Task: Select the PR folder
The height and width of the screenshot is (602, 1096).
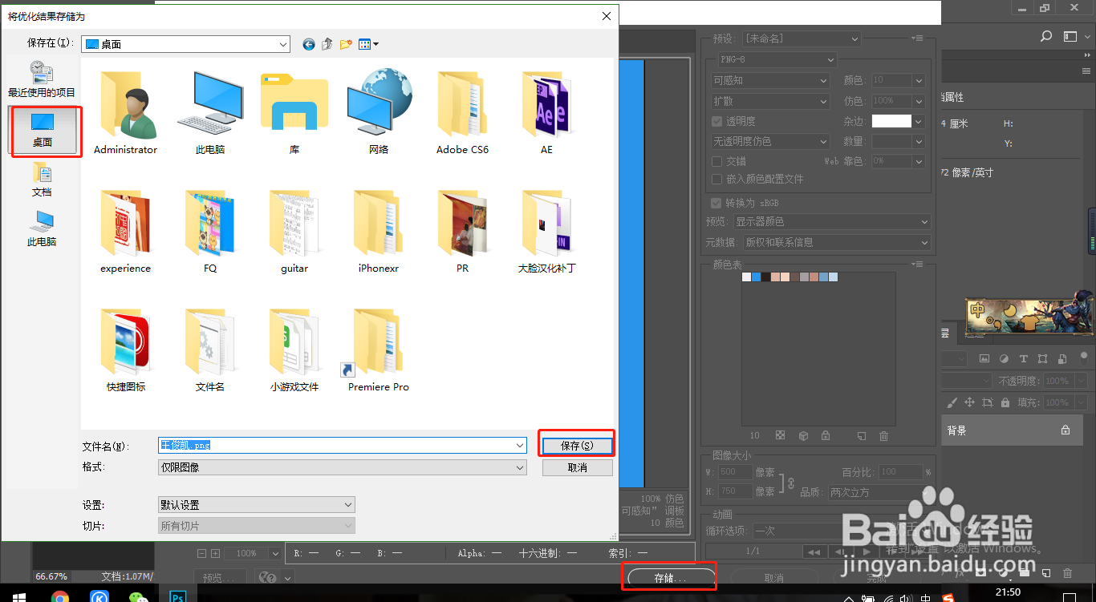Action: 462,231
